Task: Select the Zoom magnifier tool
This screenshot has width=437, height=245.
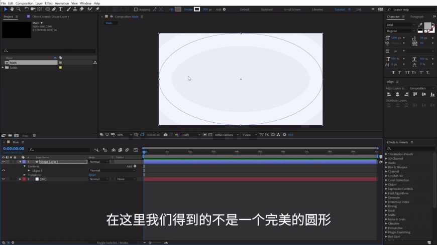Action: 19,9
